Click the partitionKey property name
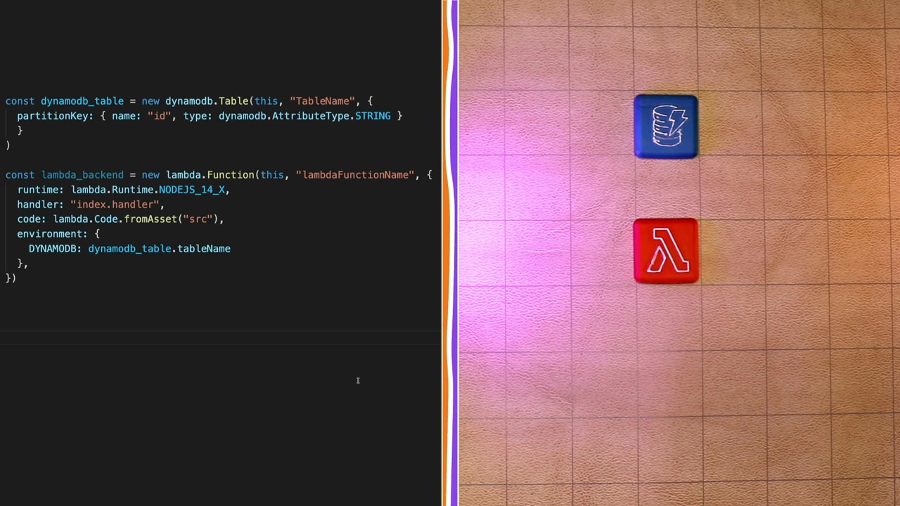Viewport: 900px width, 506px height. (x=53, y=116)
